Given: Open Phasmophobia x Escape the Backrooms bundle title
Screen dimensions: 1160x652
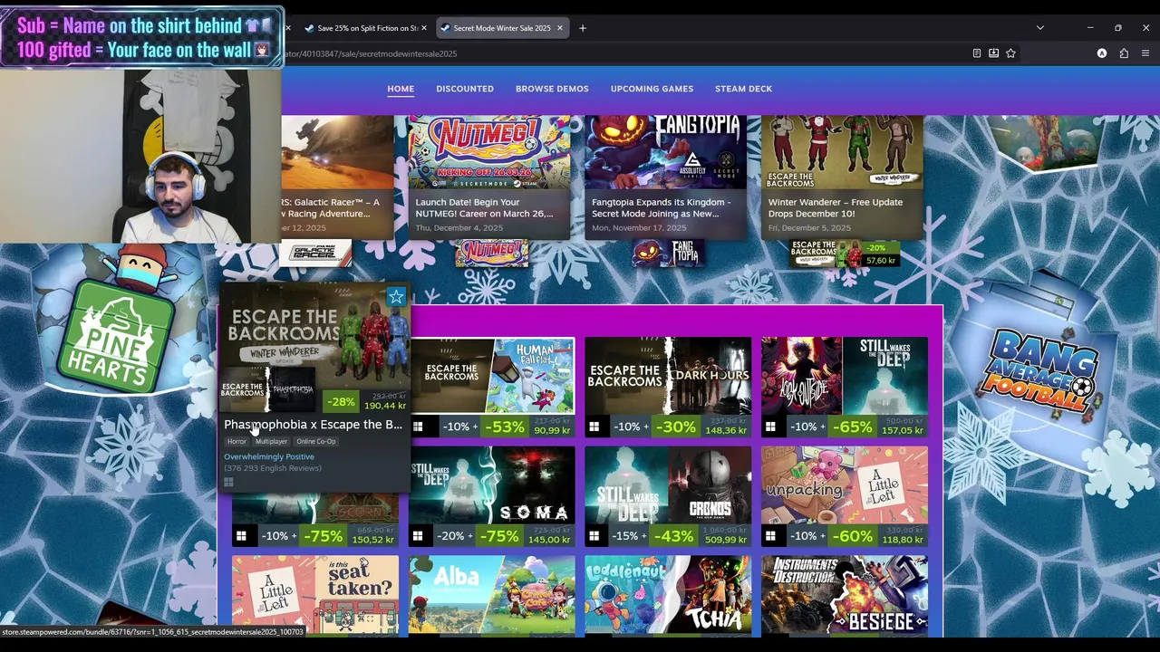Looking at the screenshot, I should 313,424.
